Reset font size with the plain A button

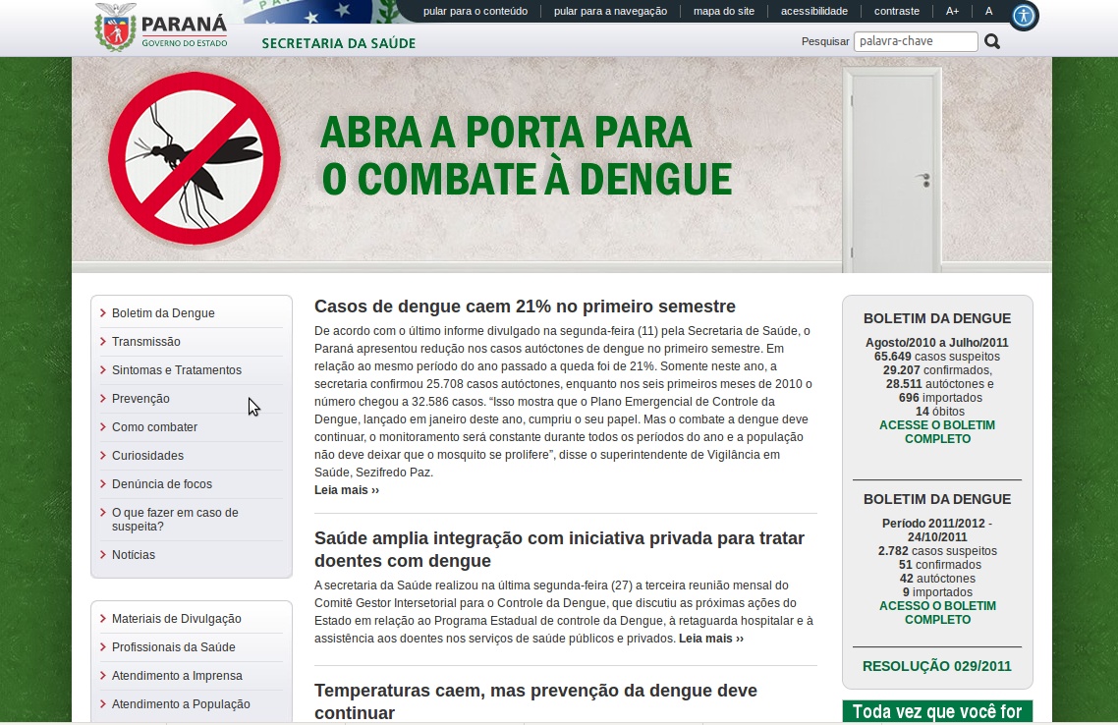[988, 11]
